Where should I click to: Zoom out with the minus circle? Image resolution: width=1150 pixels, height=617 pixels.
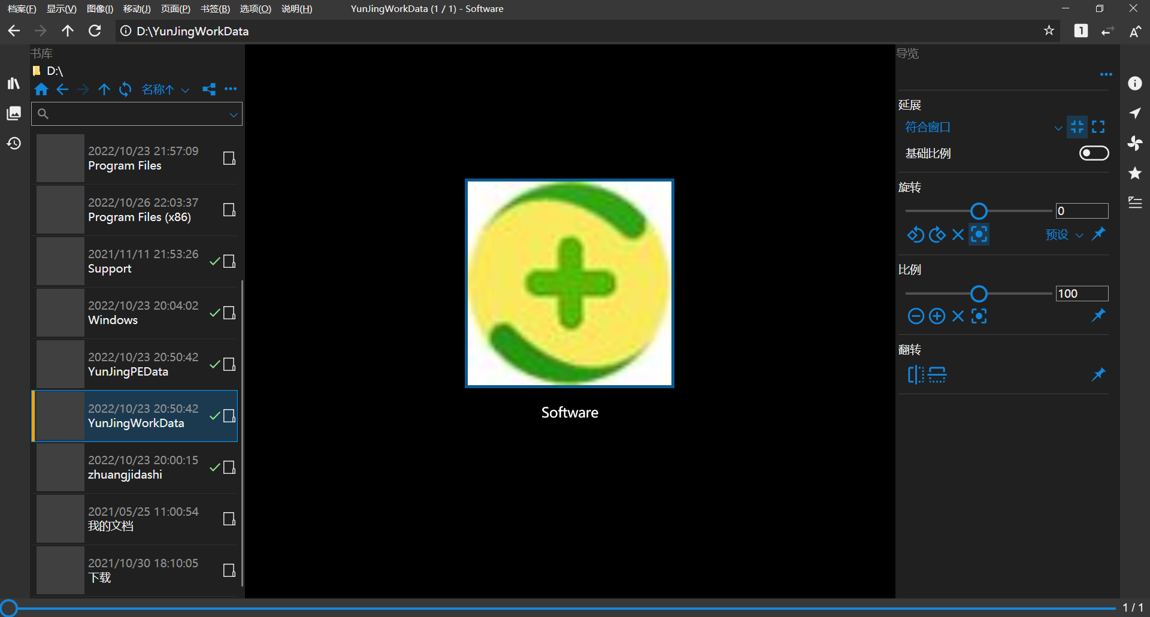tap(915, 316)
